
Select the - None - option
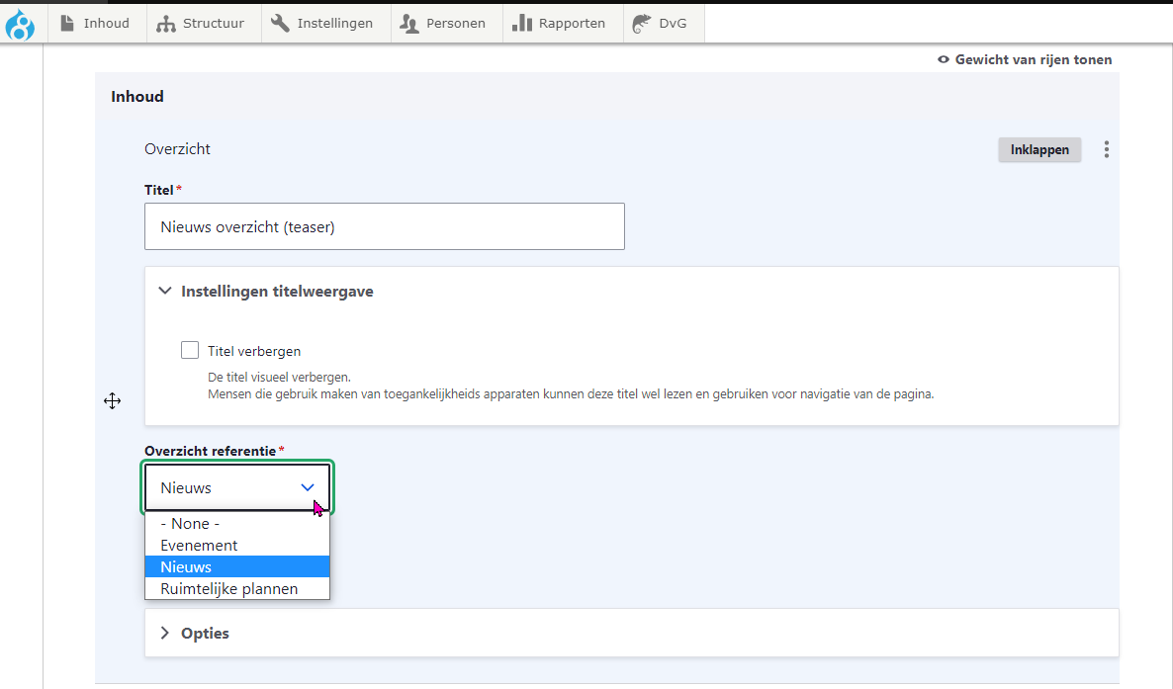tap(190, 524)
